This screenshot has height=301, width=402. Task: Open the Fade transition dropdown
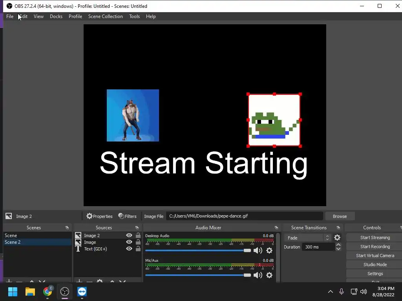click(x=307, y=238)
